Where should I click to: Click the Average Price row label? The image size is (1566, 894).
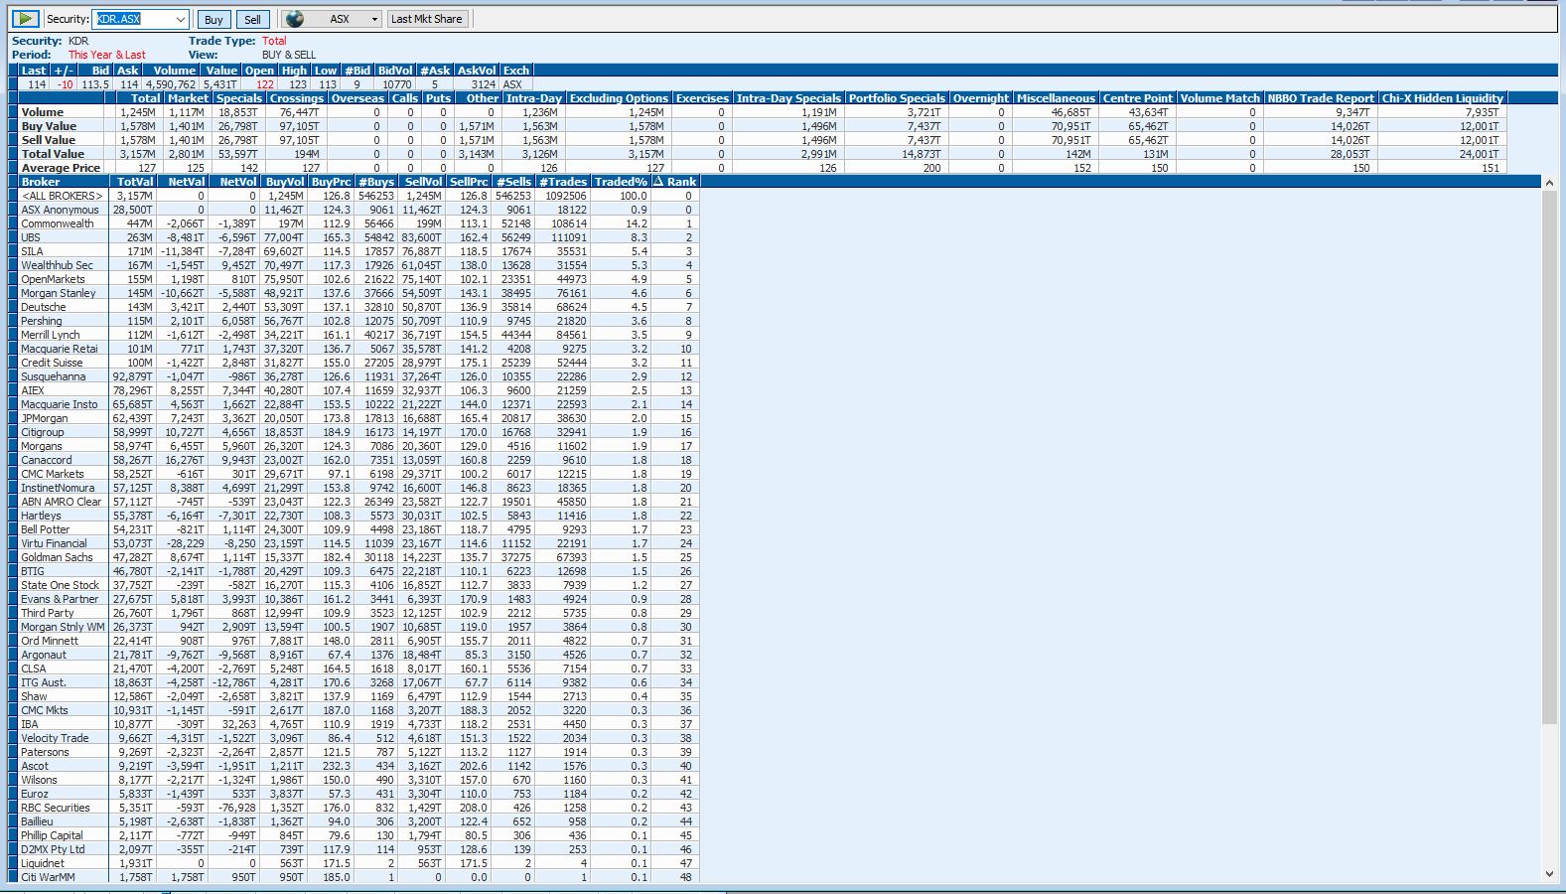coord(61,168)
